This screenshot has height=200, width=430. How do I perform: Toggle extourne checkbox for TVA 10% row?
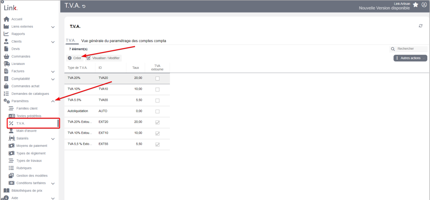click(157, 90)
